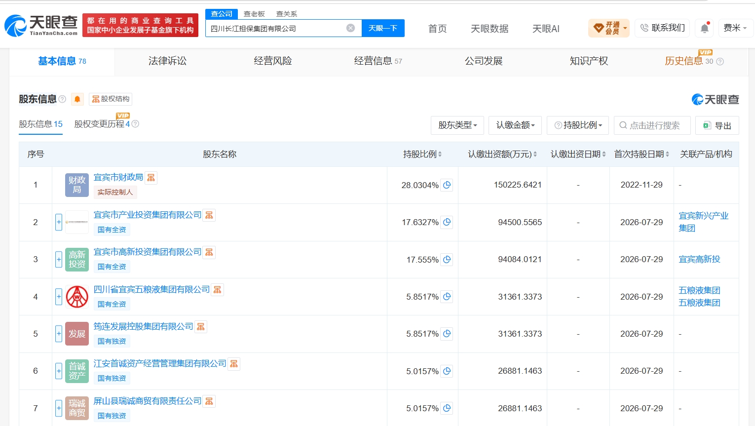
Task: Focus the 点击进行搜索 shareholder search box
Action: [652, 125]
